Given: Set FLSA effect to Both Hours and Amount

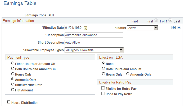Looking at the screenshot, I should 103,69.
